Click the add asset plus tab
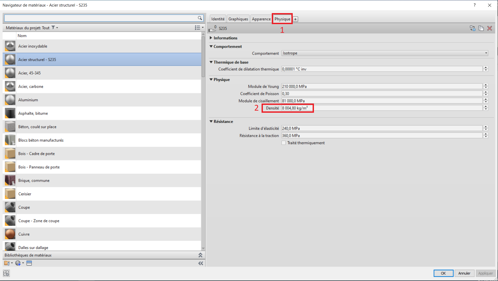 [295, 19]
